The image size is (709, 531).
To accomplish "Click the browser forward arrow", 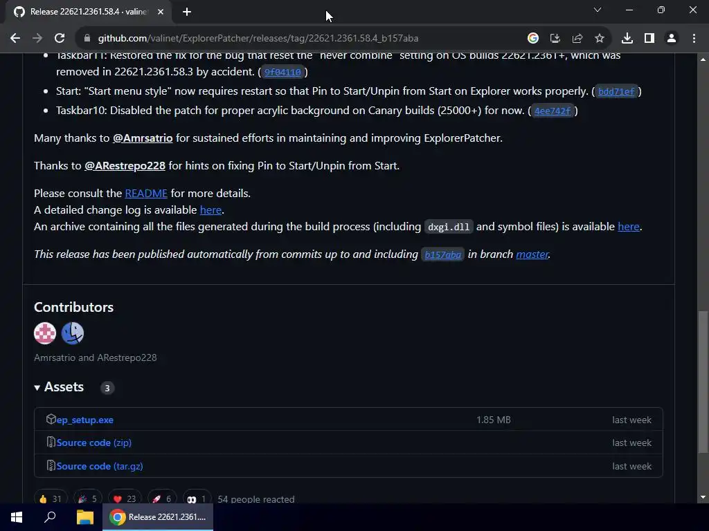I will (x=37, y=39).
